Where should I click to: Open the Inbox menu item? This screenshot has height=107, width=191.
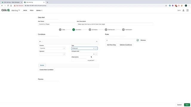(x=32, y=10)
